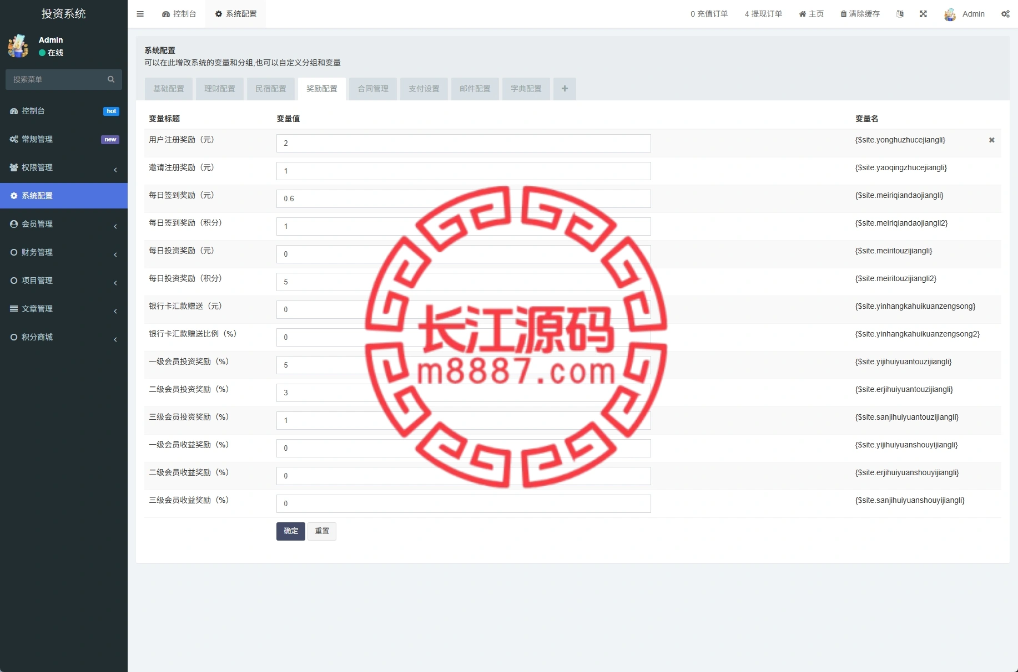Viewport: 1018px width, 672px height.
Task: Expand the 积分商城 submenu arrow
Action: tap(115, 339)
